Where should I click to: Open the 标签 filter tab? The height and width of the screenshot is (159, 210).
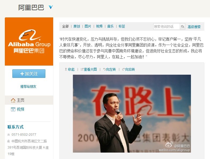click(122, 26)
